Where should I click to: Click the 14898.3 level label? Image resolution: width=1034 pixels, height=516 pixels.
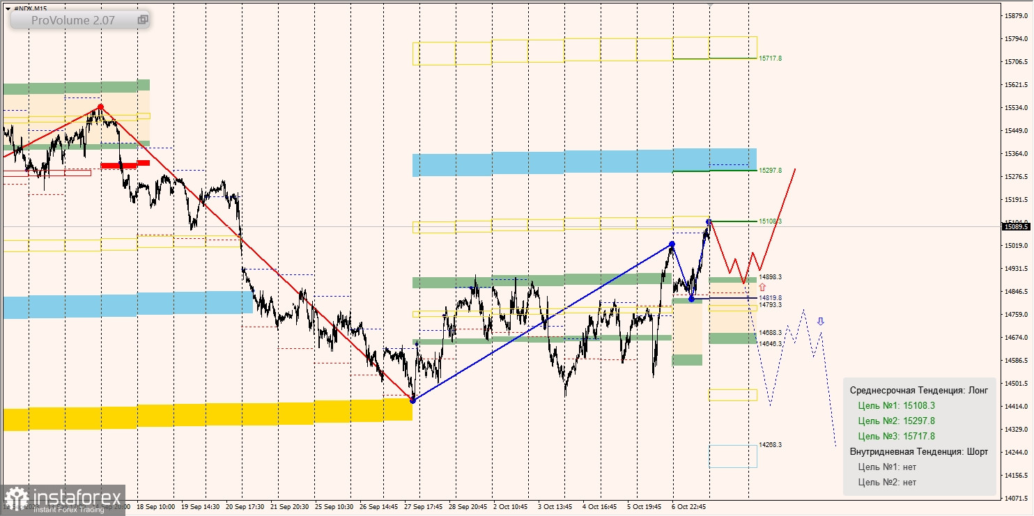click(770, 277)
